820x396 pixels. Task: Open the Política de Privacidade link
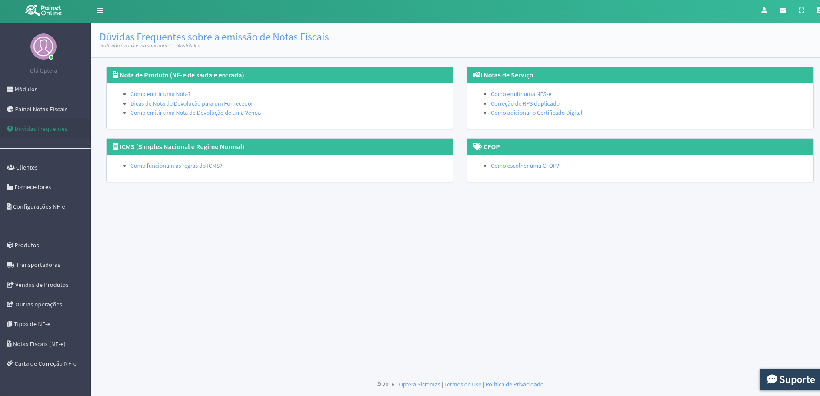click(514, 385)
